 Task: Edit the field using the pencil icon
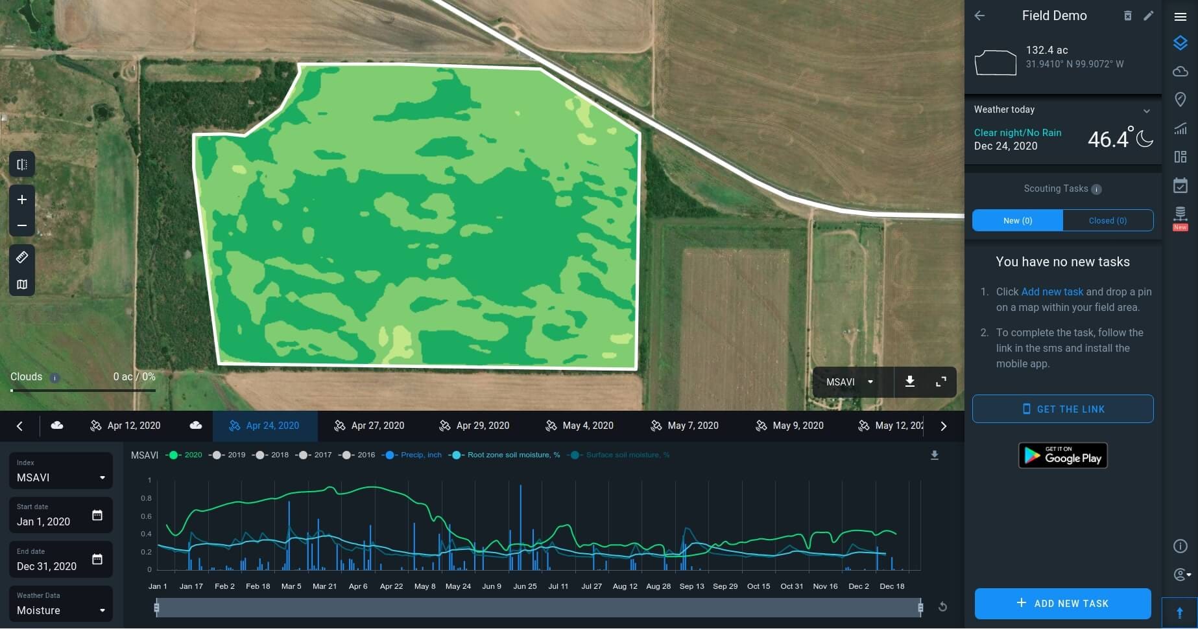(1149, 16)
